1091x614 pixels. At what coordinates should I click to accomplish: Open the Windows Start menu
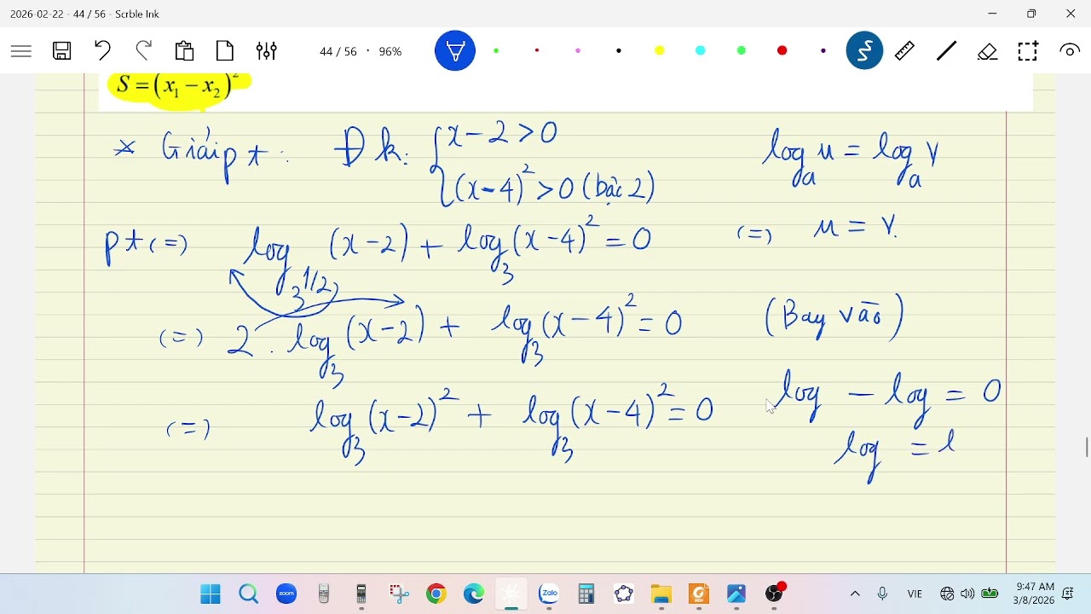(211, 594)
